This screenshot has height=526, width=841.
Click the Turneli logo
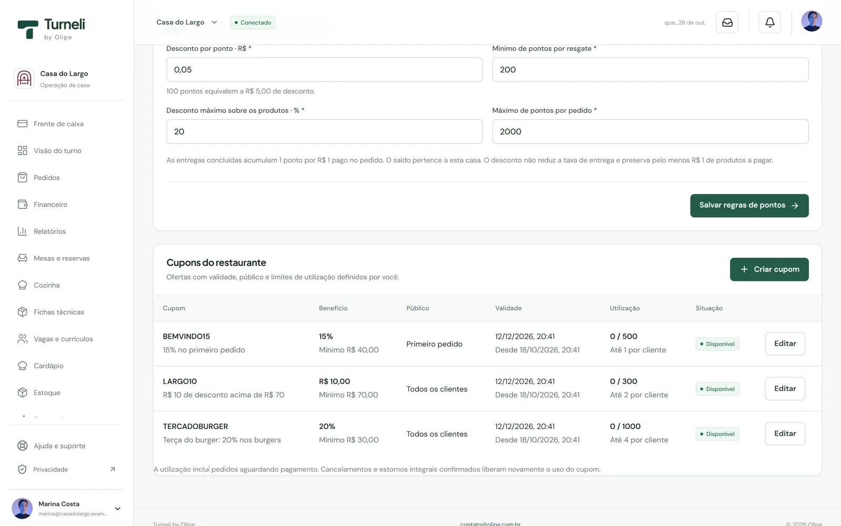51,29
